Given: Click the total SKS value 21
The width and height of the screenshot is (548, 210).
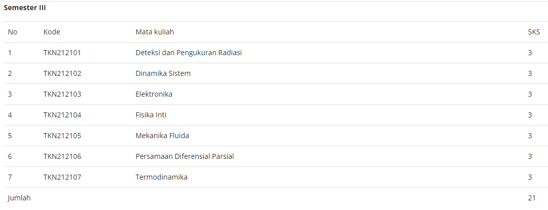Looking at the screenshot, I should pyautogui.click(x=532, y=198).
